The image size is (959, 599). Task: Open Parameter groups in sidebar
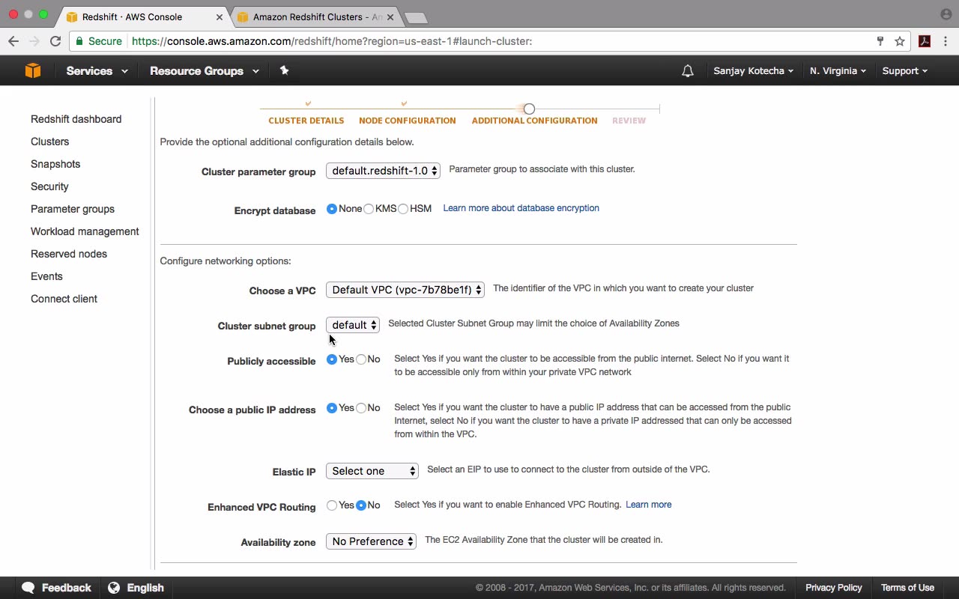[x=73, y=209]
